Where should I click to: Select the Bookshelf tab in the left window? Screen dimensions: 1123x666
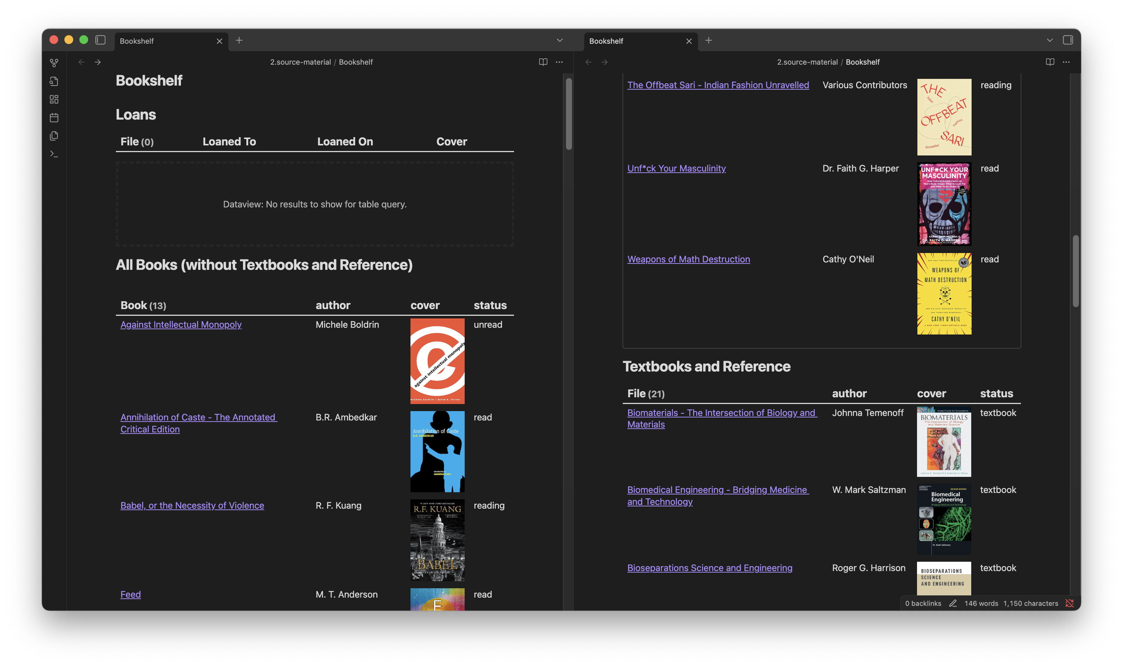136,41
